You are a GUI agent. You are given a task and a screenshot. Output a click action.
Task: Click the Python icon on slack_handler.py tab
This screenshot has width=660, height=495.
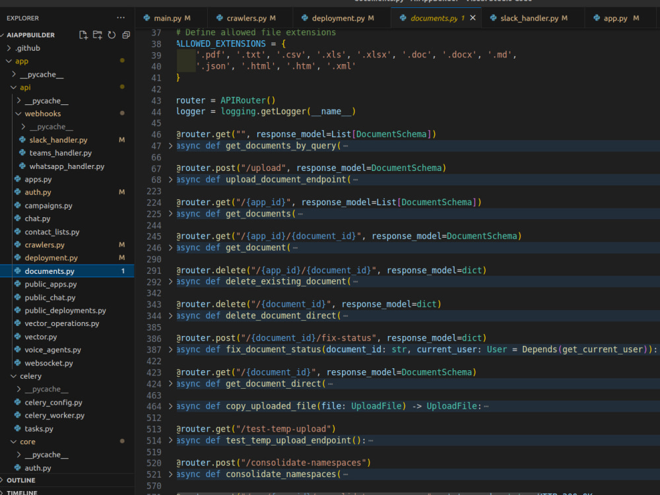493,18
